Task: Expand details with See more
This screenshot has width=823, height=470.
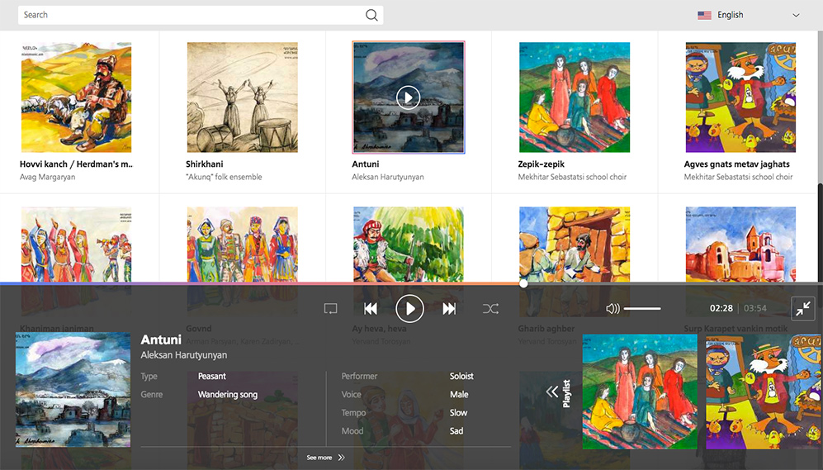Action: pos(325,458)
